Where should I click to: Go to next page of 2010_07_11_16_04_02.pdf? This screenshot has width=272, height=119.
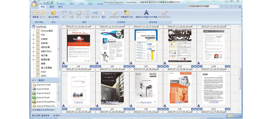click(91, 66)
